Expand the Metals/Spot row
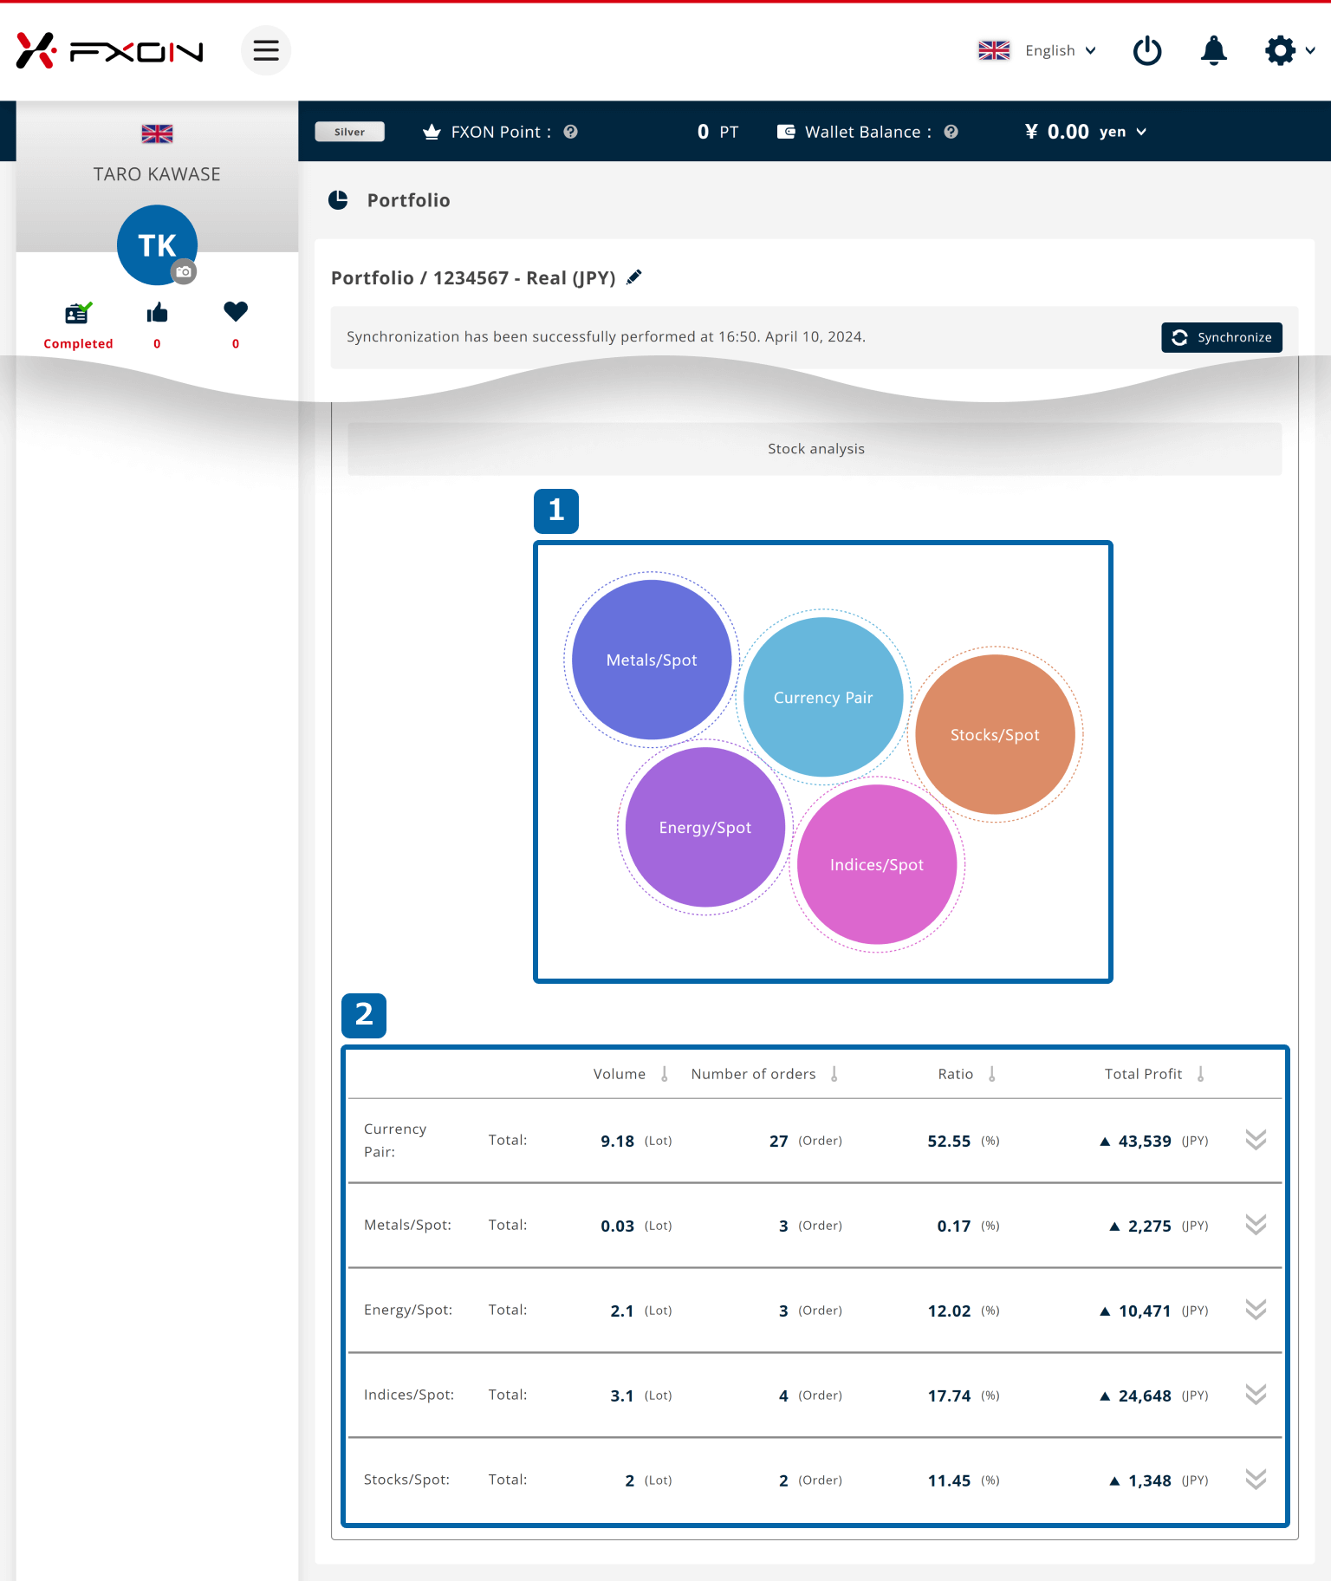 pyautogui.click(x=1256, y=1225)
